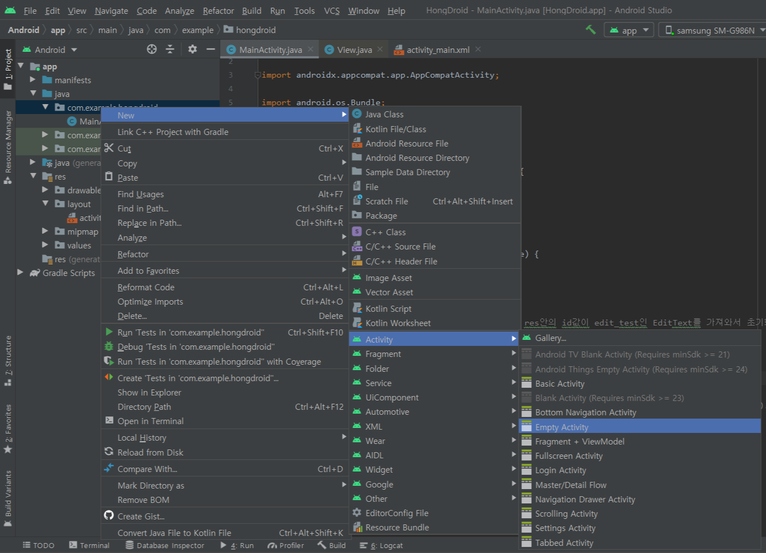Viewport: 766px width, 553px height.
Task: Open the Refactor menu in menu bar
Action: coord(218,10)
